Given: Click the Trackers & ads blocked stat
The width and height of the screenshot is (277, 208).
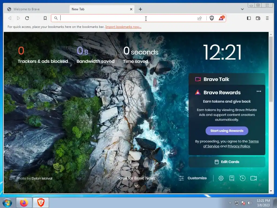Looking at the screenshot, I should click(x=43, y=55).
